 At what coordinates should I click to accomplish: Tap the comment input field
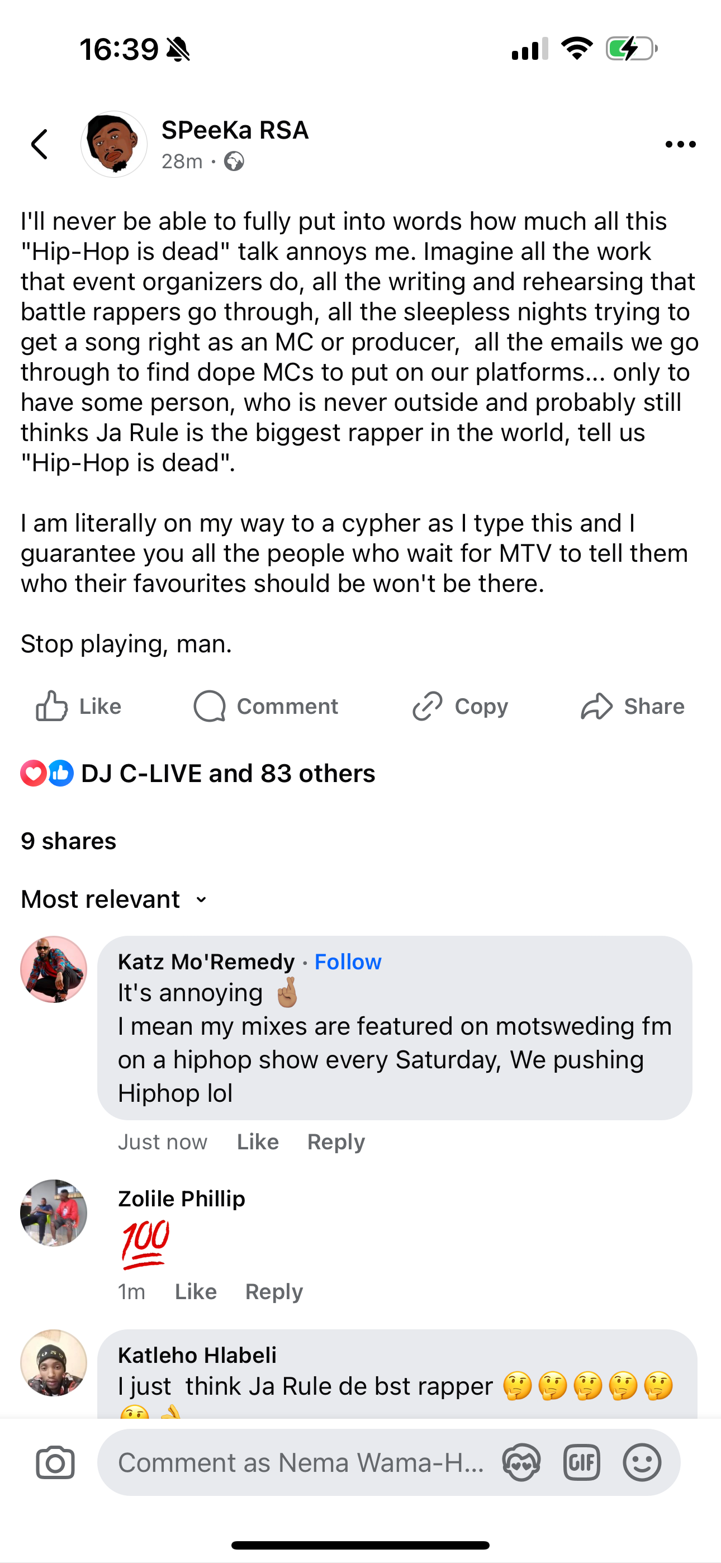[301, 1463]
